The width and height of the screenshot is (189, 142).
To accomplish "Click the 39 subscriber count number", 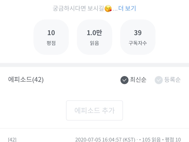I will click(x=138, y=33).
